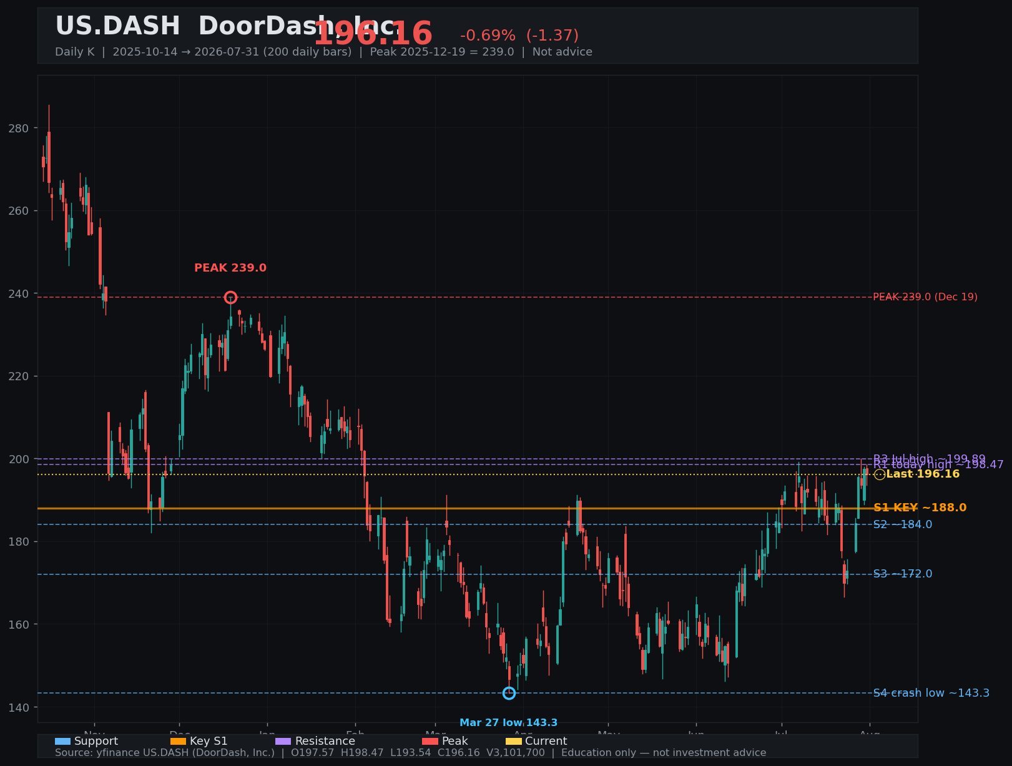The width and height of the screenshot is (1012, 766).
Task: Click the yellow Current legend swatch
Action: point(513,741)
